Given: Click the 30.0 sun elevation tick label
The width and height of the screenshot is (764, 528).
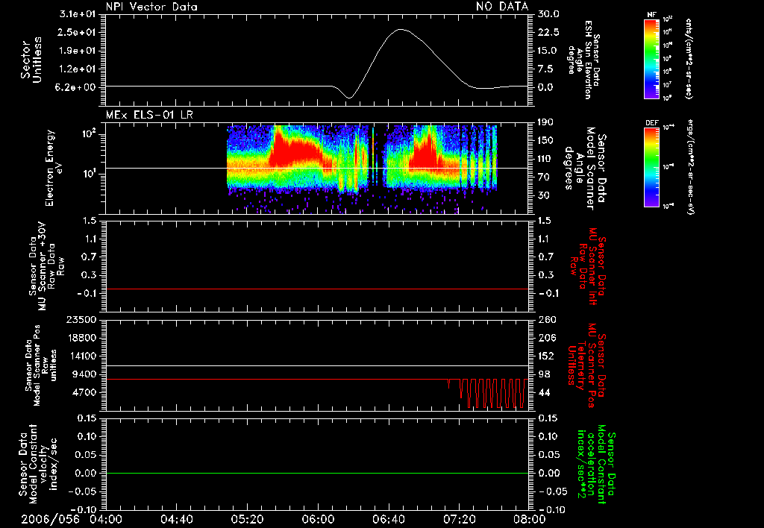Looking at the screenshot, I should (548, 14).
